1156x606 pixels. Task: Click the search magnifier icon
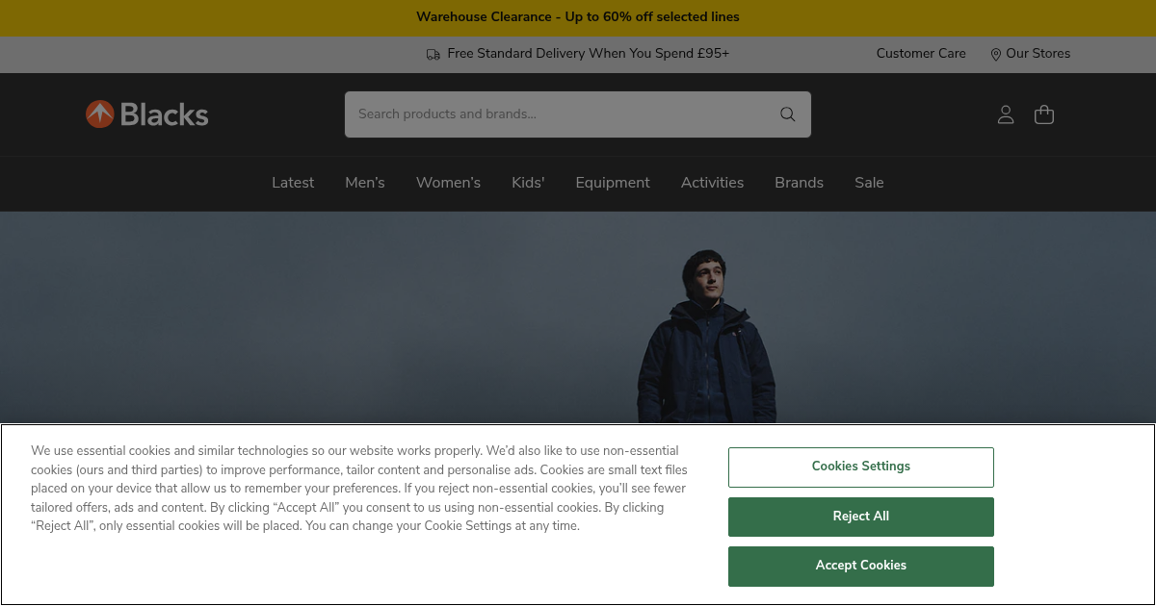pos(788,114)
